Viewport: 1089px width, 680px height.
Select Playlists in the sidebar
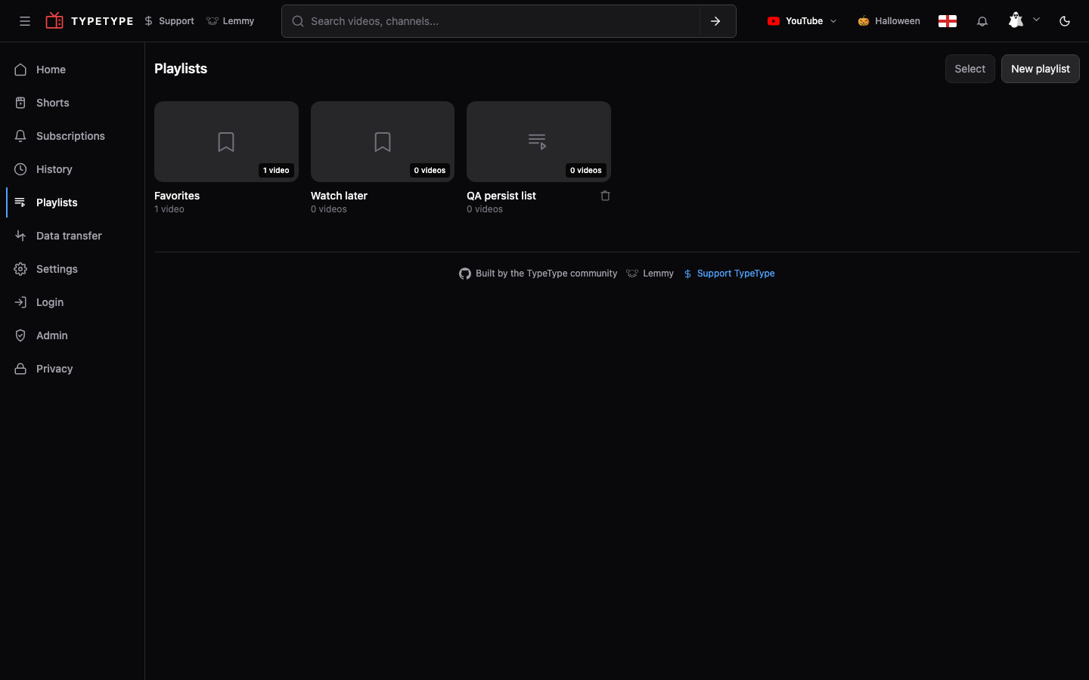72,202
